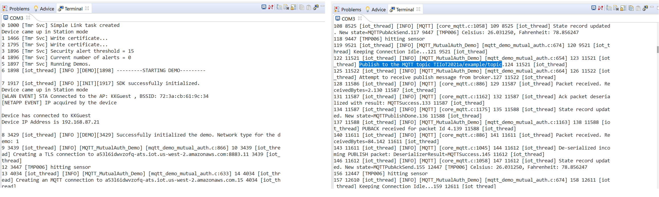
Task: Disconnect terminal connection in left Terminal view
Action: point(271,7)
